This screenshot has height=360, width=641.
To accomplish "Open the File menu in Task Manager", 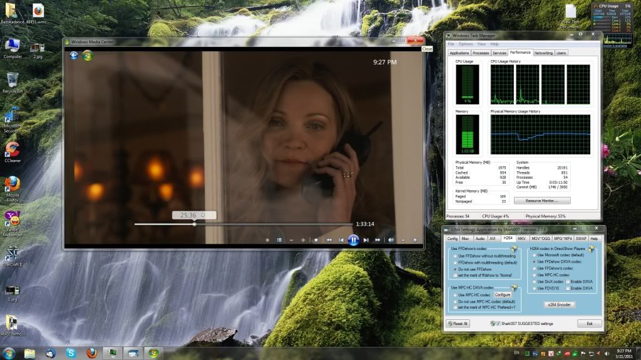I will coord(451,44).
